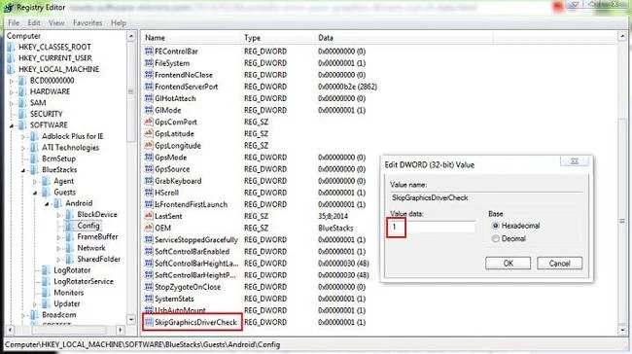The height and width of the screenshot is (354, 632).
Task: Expand the BlockDevice key
Action: pos(58,215)
